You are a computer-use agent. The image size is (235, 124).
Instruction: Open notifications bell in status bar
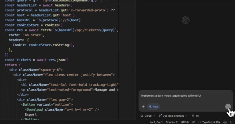[x=231, y=122]
